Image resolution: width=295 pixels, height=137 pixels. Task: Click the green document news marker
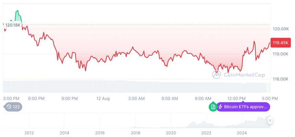[x=213, y=107]
